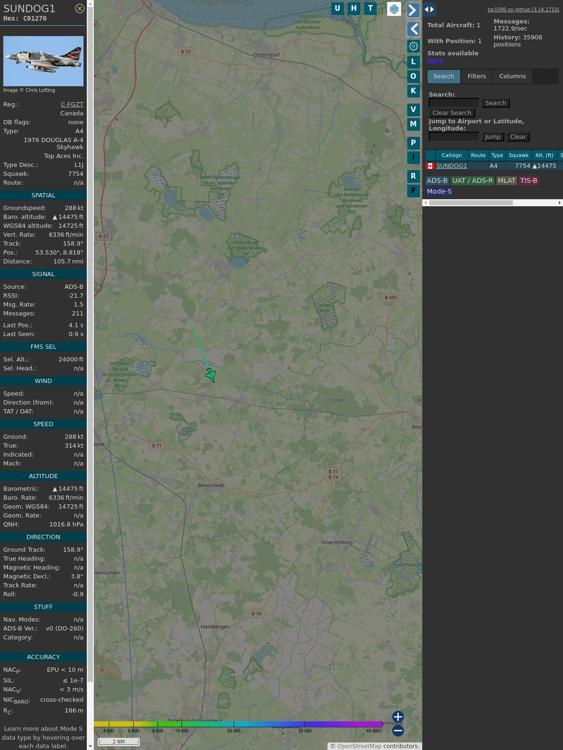The height and width of the screenshot is (750, 563).
Task: Sort table by Callsign column
Action: [x=452, y=155]
